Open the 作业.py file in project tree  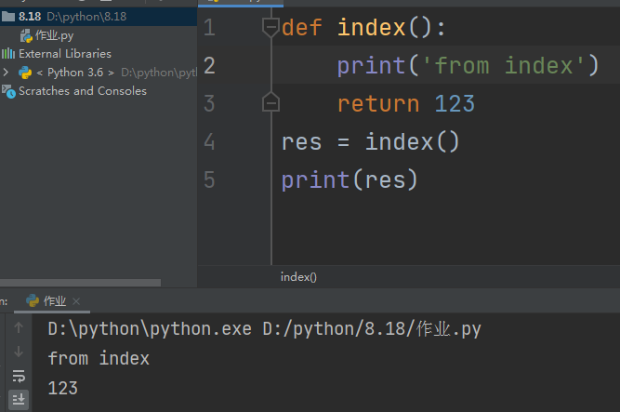click(54, 35)
